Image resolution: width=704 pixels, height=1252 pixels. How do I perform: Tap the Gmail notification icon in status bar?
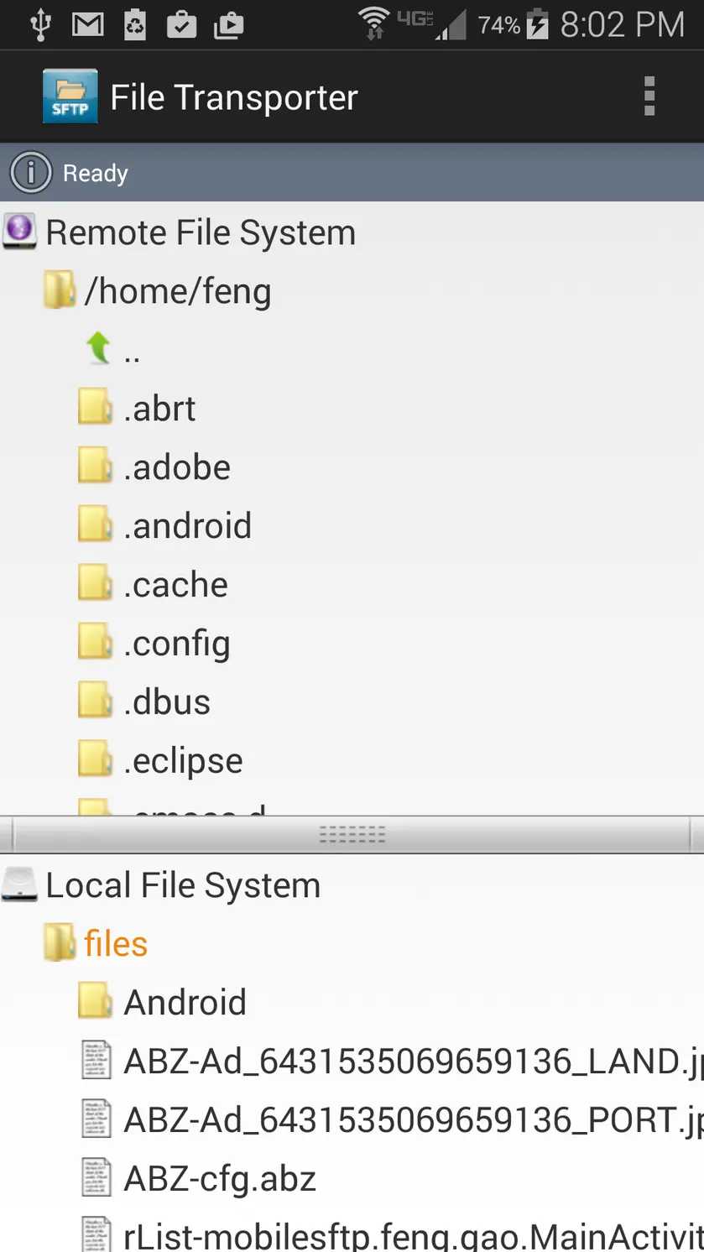tap(88, 25)
